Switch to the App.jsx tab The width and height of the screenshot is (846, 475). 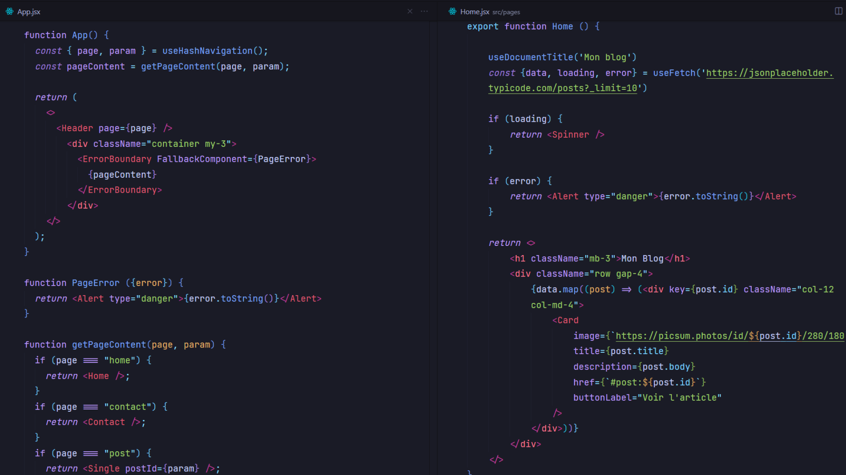tap(29, 12)
